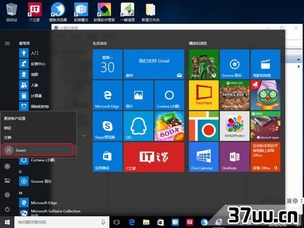The image size is (304, 228).
Task: Open the IT之家 desktop shortcut
Action: tap(34, 12)
